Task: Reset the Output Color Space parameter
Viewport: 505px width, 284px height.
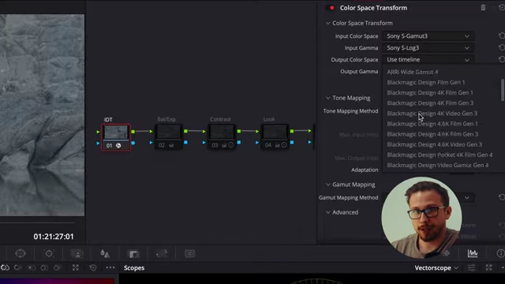Action: point(502,59)
